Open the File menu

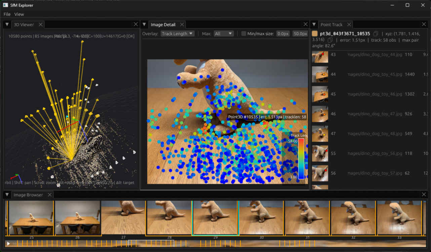pos(7,14)
